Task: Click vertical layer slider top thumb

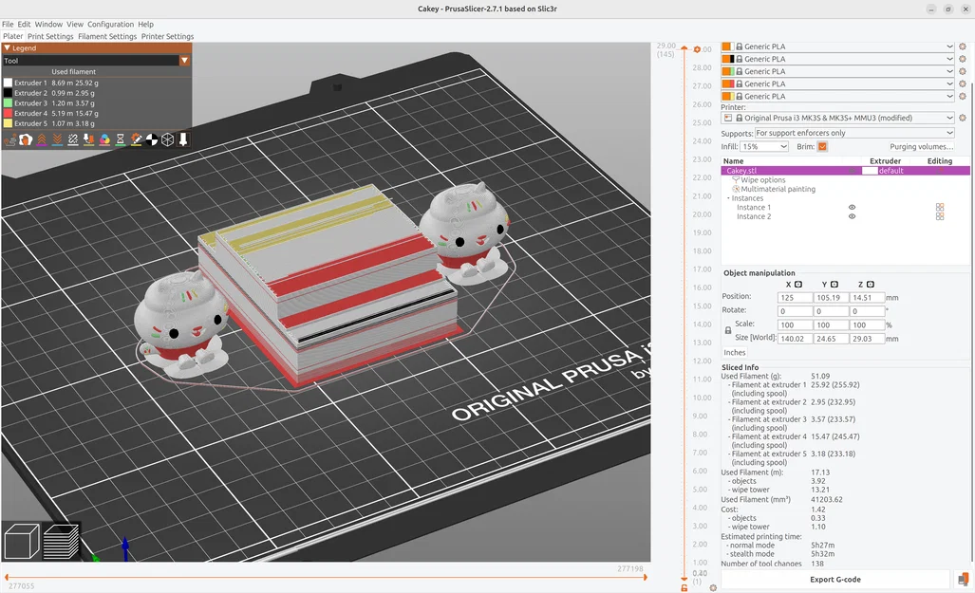Action: [x=684, y=48]
